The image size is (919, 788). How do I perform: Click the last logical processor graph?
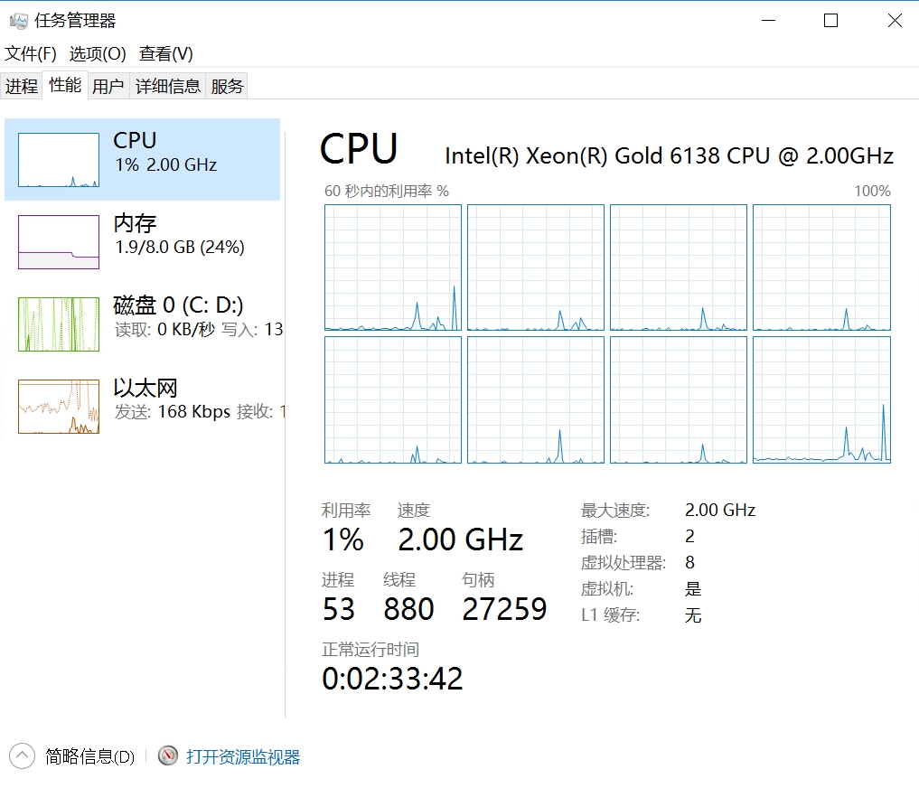pos(821,399)
